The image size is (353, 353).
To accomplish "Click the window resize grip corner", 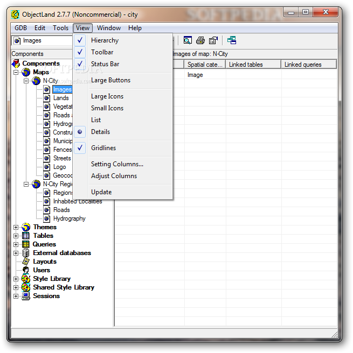I will pyautogui.click(x=335, y=335).
